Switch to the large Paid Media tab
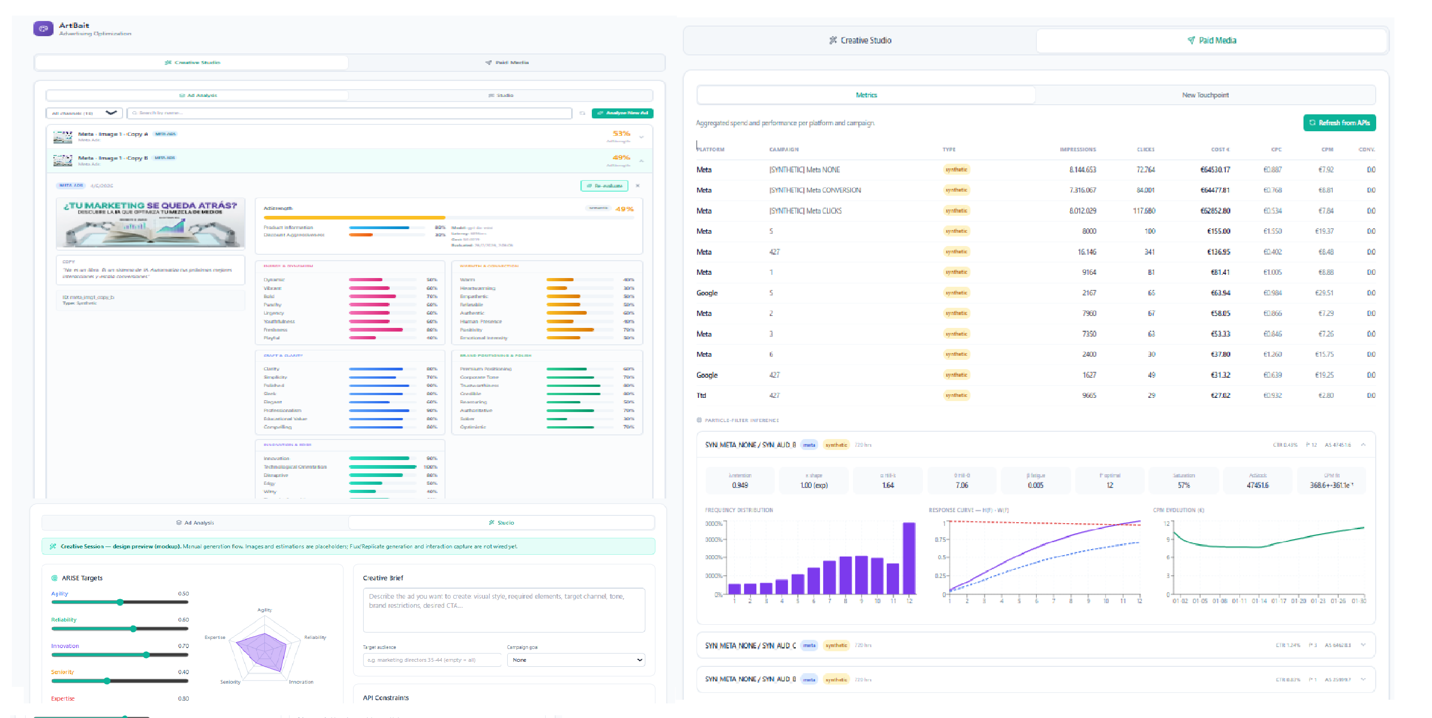The height and width of the screenshot is (718, 1432). [x=1211, y=41]
